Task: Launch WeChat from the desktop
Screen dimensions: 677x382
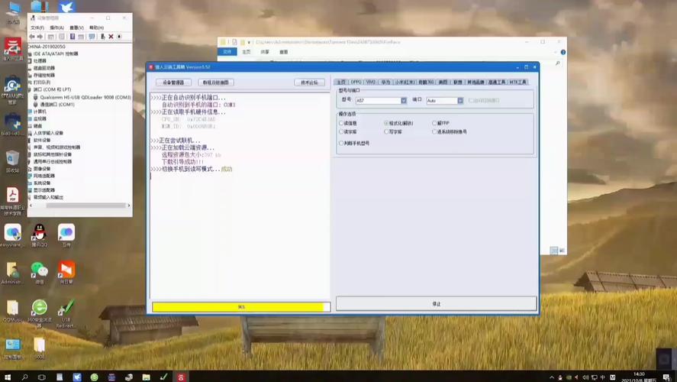Action: (x=38, y=270)
